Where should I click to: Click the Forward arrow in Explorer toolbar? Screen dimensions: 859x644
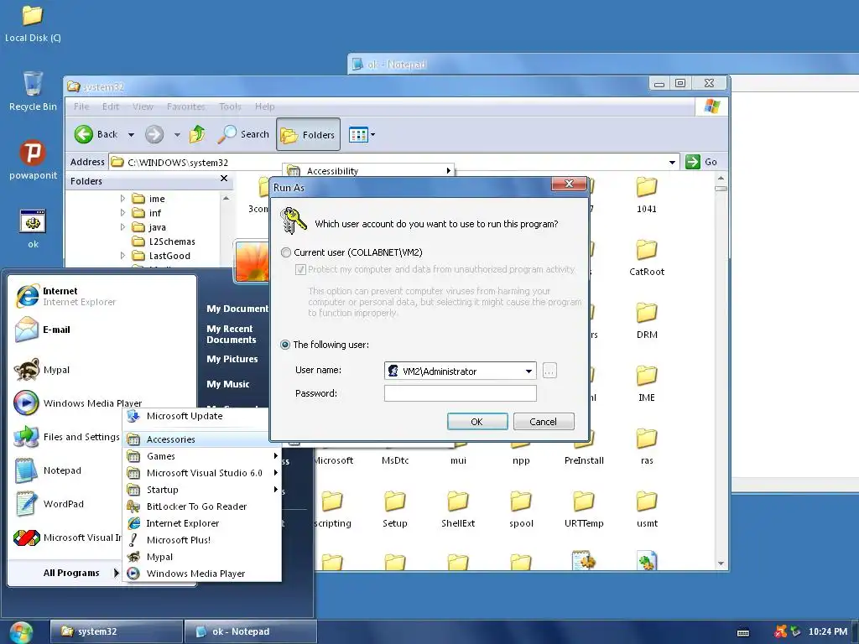click(154, 134)
